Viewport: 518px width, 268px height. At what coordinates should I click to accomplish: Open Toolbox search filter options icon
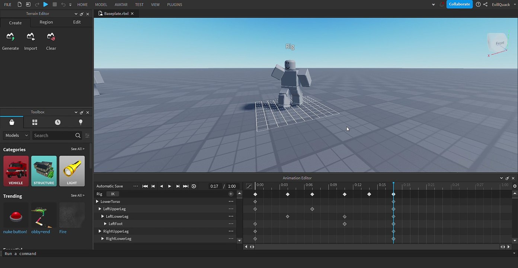pyautogui.click(x=87, y=135)
